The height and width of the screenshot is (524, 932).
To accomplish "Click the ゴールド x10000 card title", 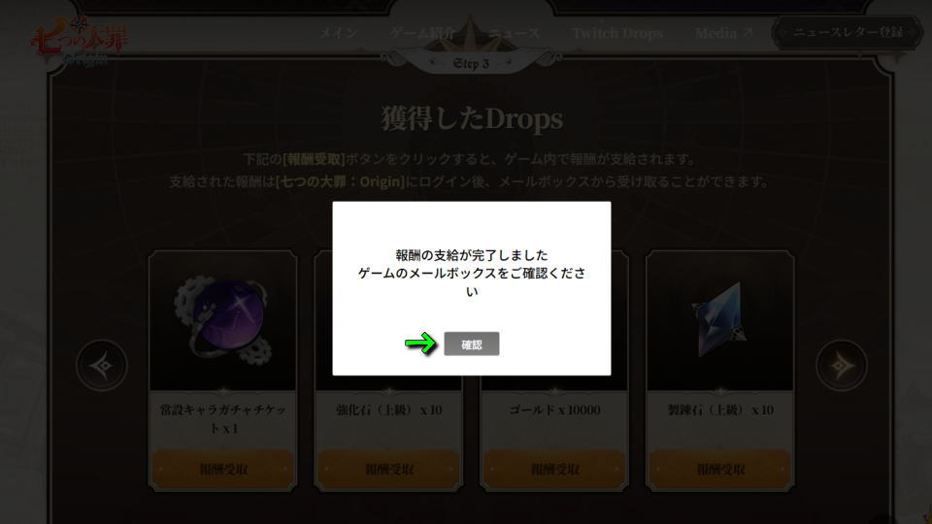I will tap(554, 409).
